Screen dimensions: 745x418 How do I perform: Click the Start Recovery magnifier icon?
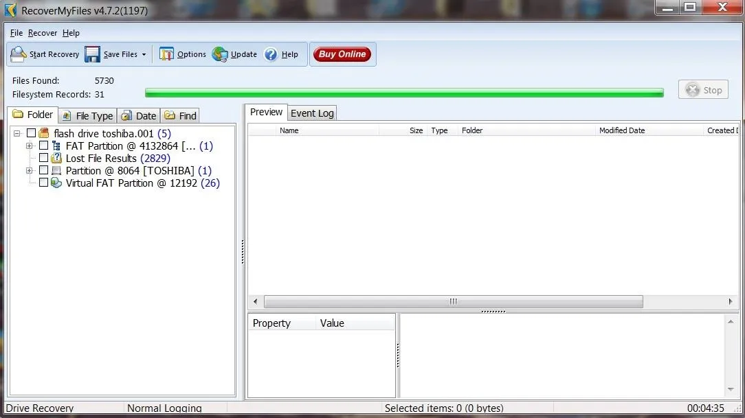[19, 54]
